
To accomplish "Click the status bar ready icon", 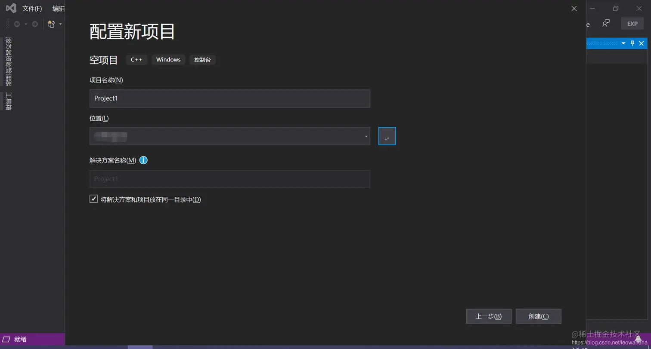I will pyautogui.click(x=6, y=339).
